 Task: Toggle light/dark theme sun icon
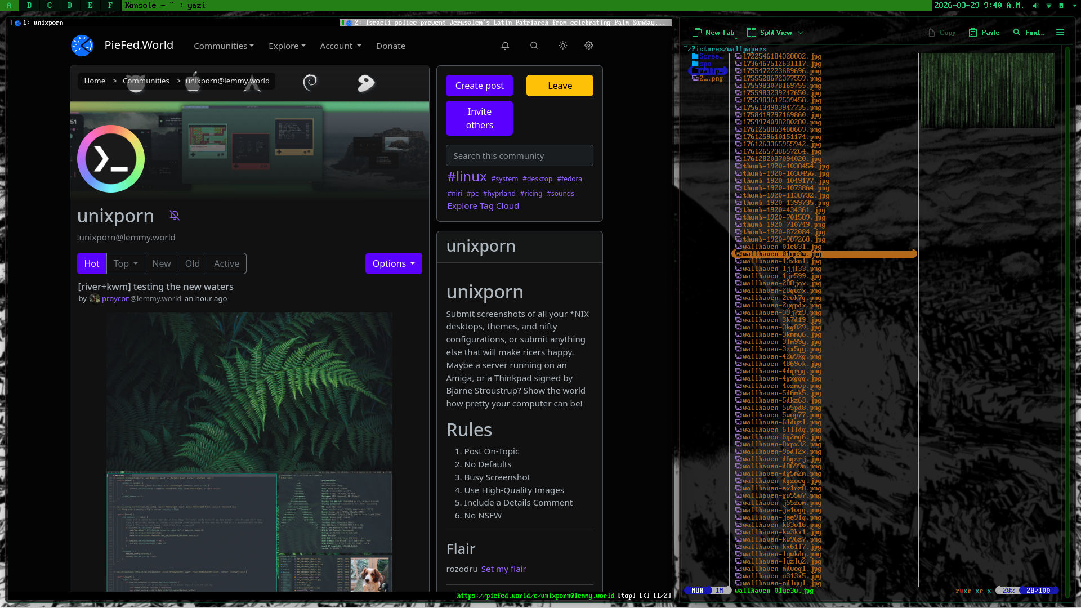pos(562,46)
